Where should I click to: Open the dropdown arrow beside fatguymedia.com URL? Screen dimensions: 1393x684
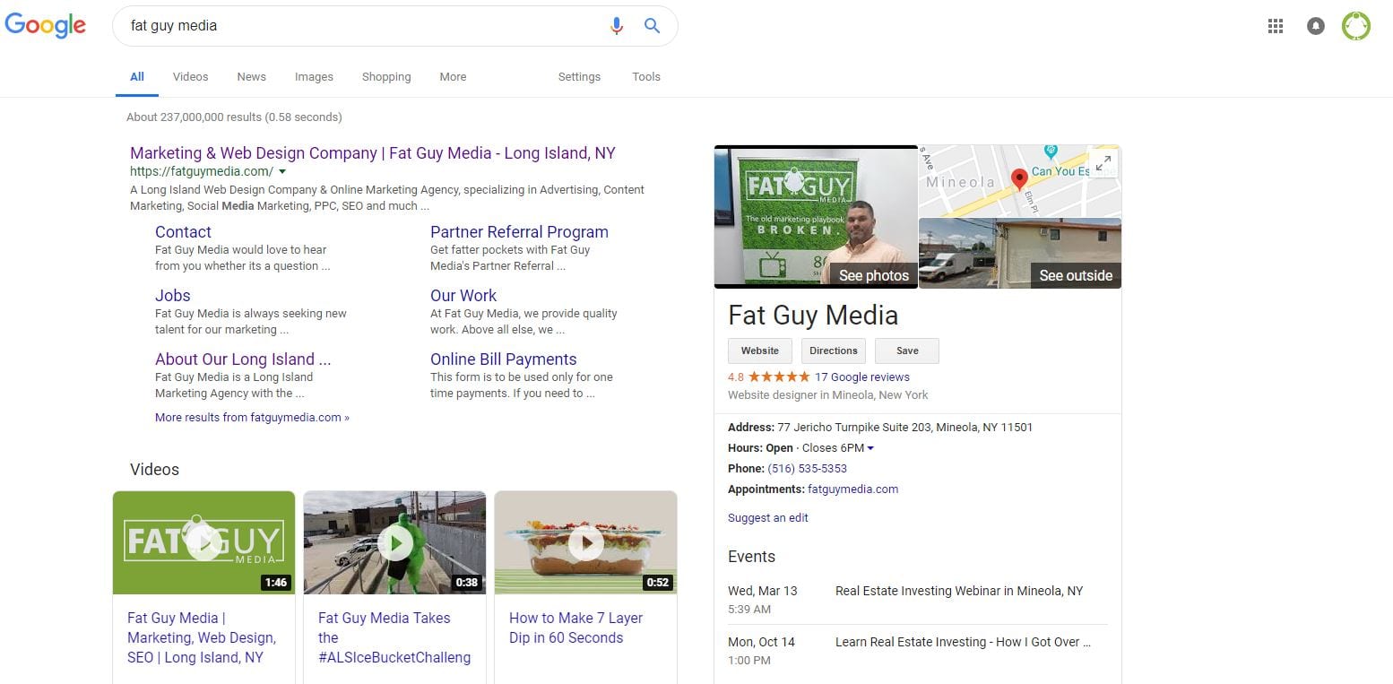(282, 171)
